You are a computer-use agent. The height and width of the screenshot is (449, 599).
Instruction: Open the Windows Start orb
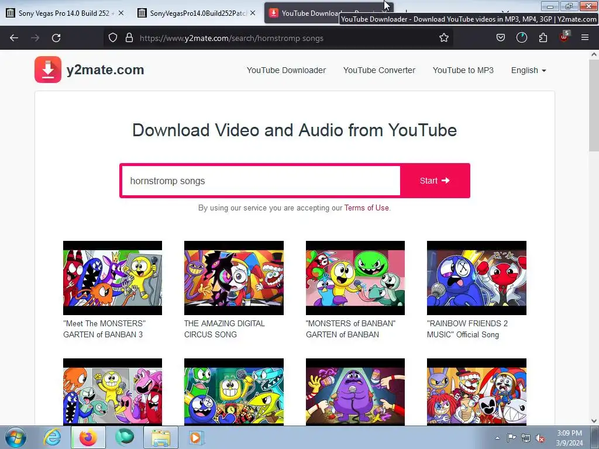point(15,437)
